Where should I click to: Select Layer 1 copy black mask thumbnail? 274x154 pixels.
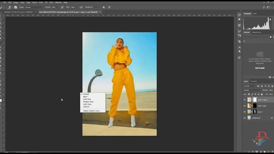pos(255,106)
